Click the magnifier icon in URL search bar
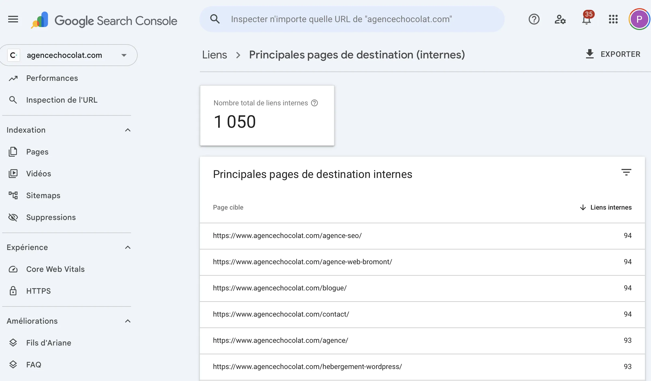The width and height of the screenshot is (651, 381). (x=215, y=19)
